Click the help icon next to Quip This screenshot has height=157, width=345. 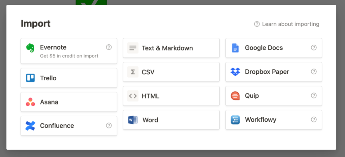314,95
